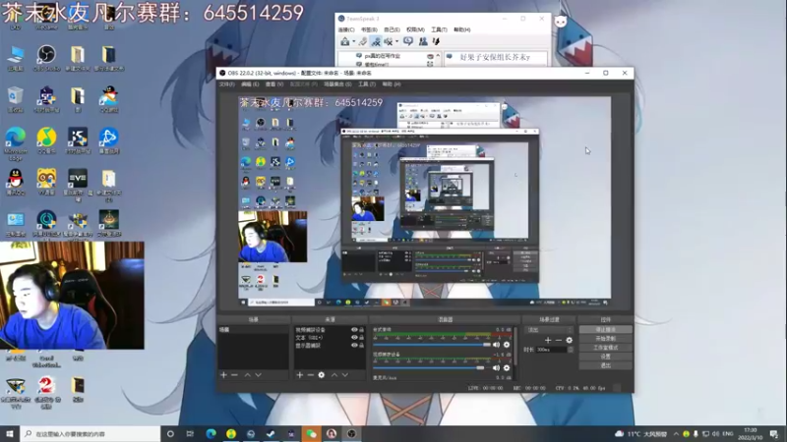787x442 pixels.
Task: Open OBS taskbar icon
Action: point(351,433)
